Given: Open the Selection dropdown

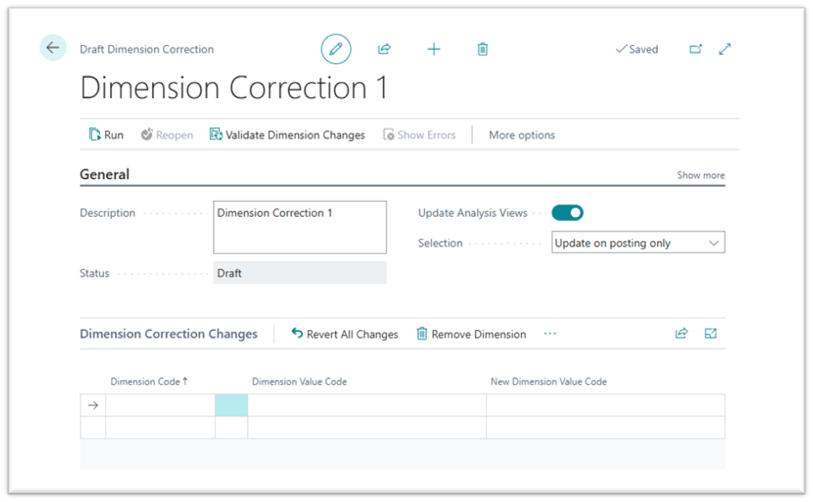Looking at the screenshot, I should point(637,243).
